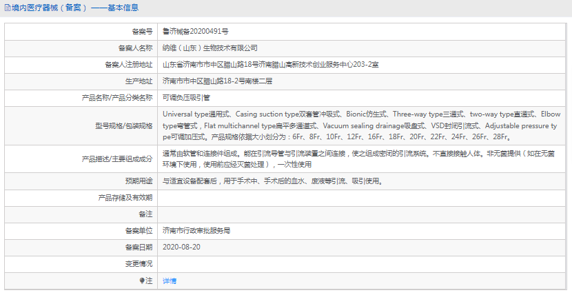The image size is (572, 295).
Task: Click the 备案人名称 label cell
Action: (81, 48)
